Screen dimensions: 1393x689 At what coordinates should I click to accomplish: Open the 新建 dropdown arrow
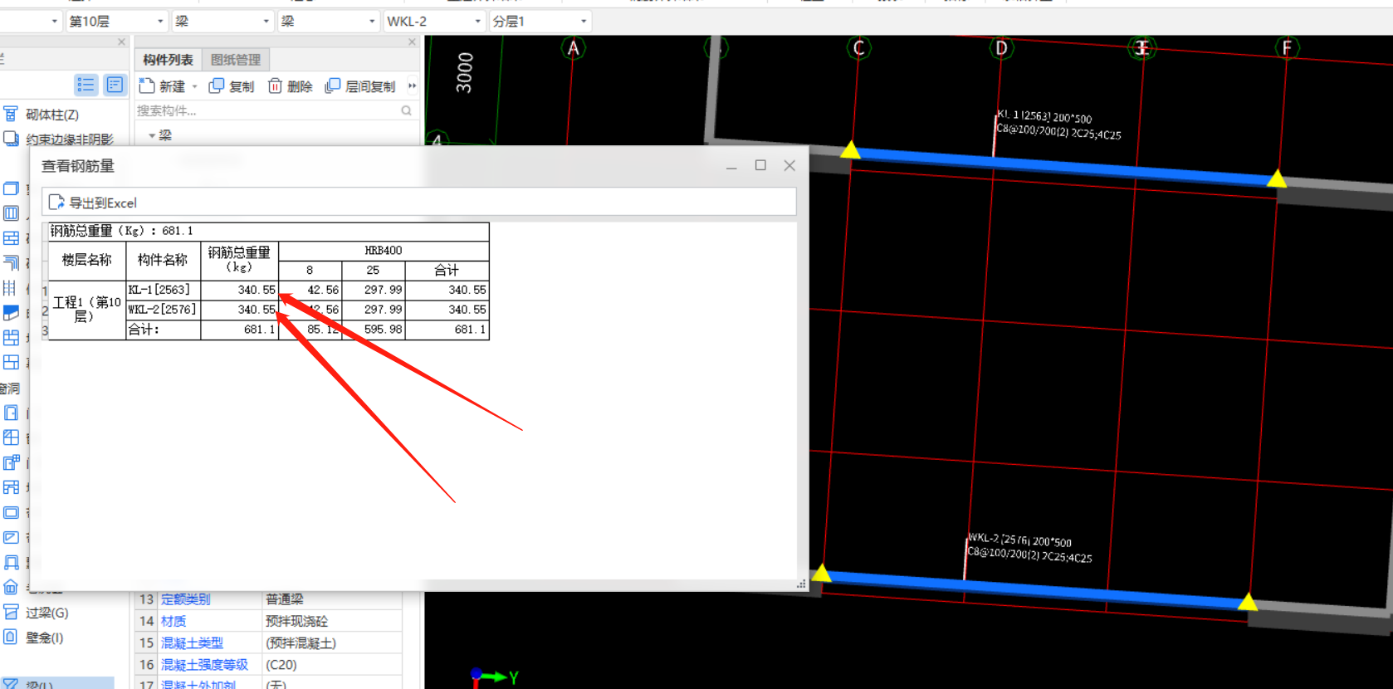[x=195, y=86]
